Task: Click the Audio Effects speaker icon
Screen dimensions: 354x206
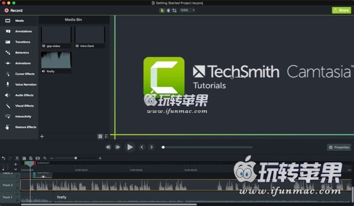Action: [x=8, y=95]
